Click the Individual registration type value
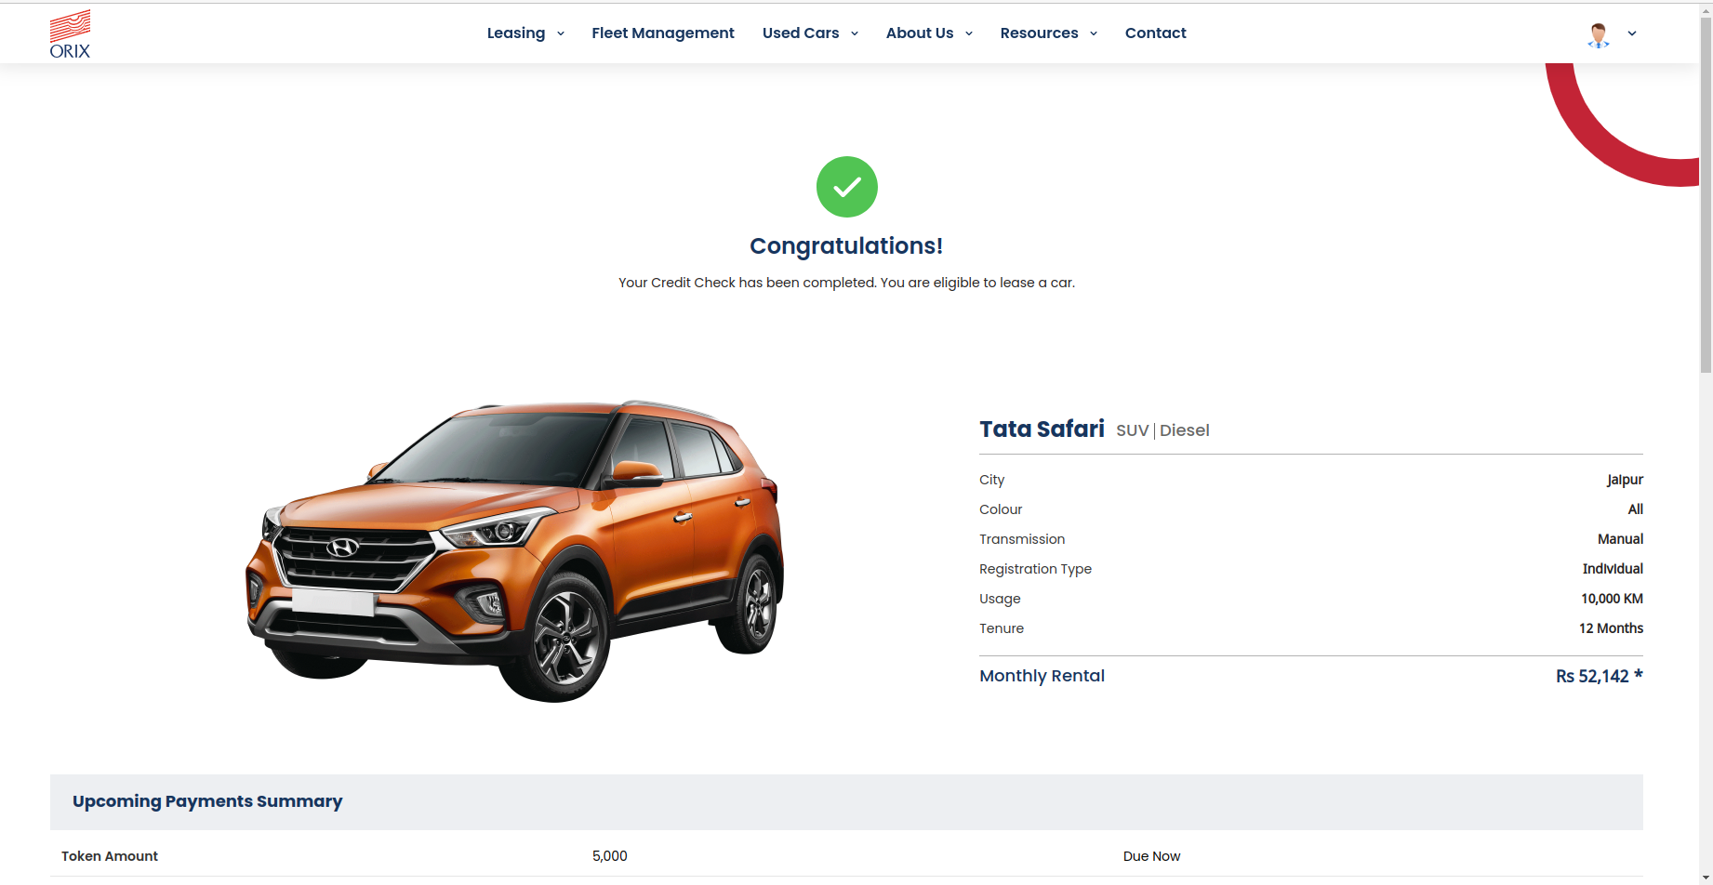 1613,569
